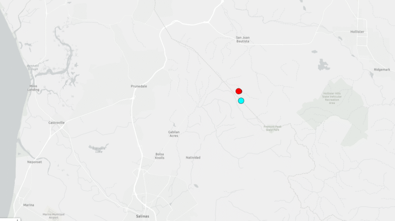The image size is (395, 221).
Task: Click the Ridgemark place label
Action: [382, 70]
